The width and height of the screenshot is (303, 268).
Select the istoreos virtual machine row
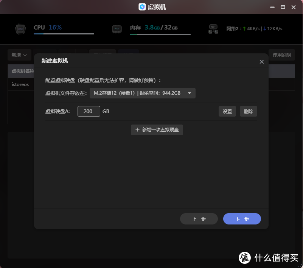click(20, 84)
